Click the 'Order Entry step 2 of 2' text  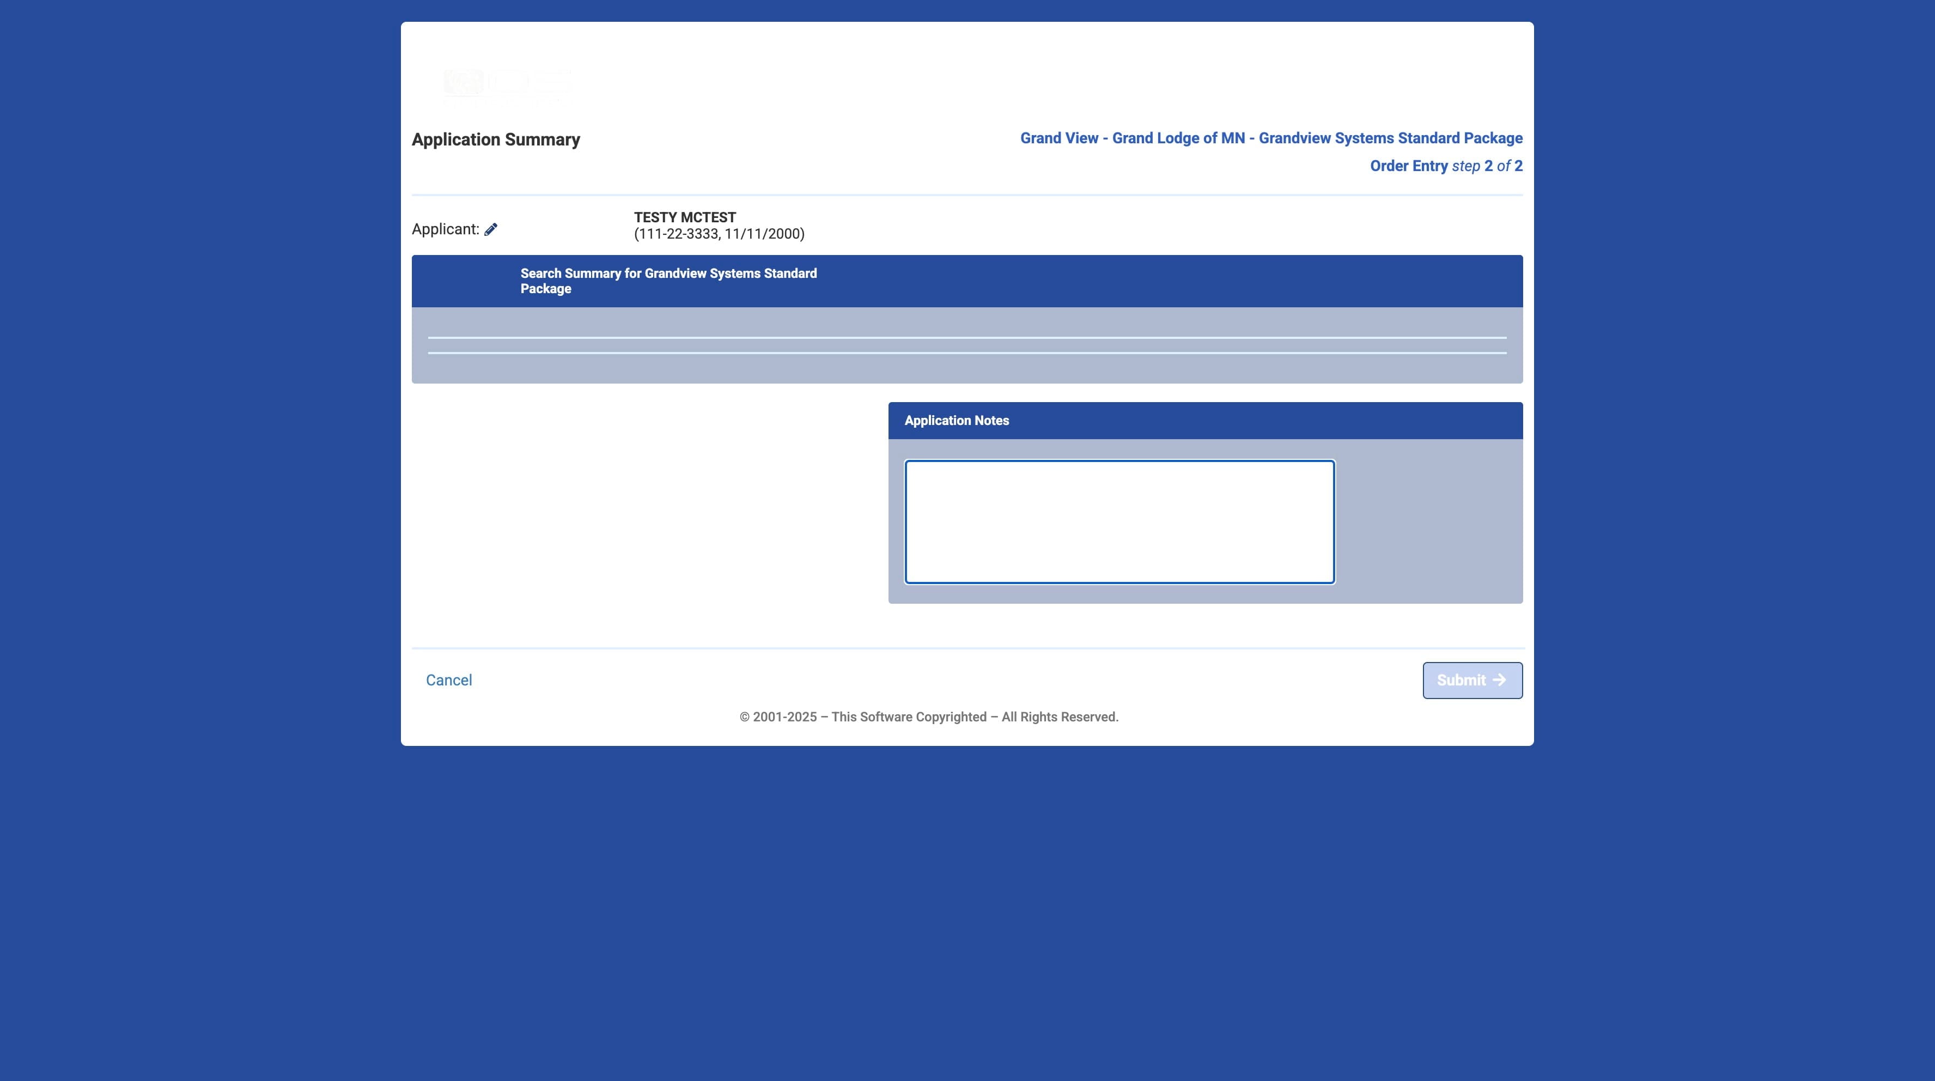point(1446,166)
